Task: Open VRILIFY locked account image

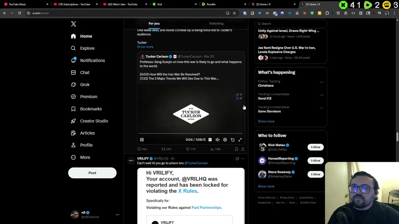Action: tap(191, 196)
